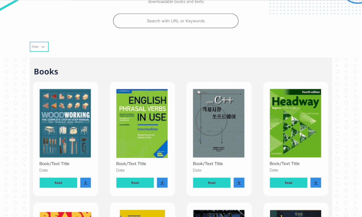Download the Woodworking book
362x217 pixels.
click(x=85, y=183)
